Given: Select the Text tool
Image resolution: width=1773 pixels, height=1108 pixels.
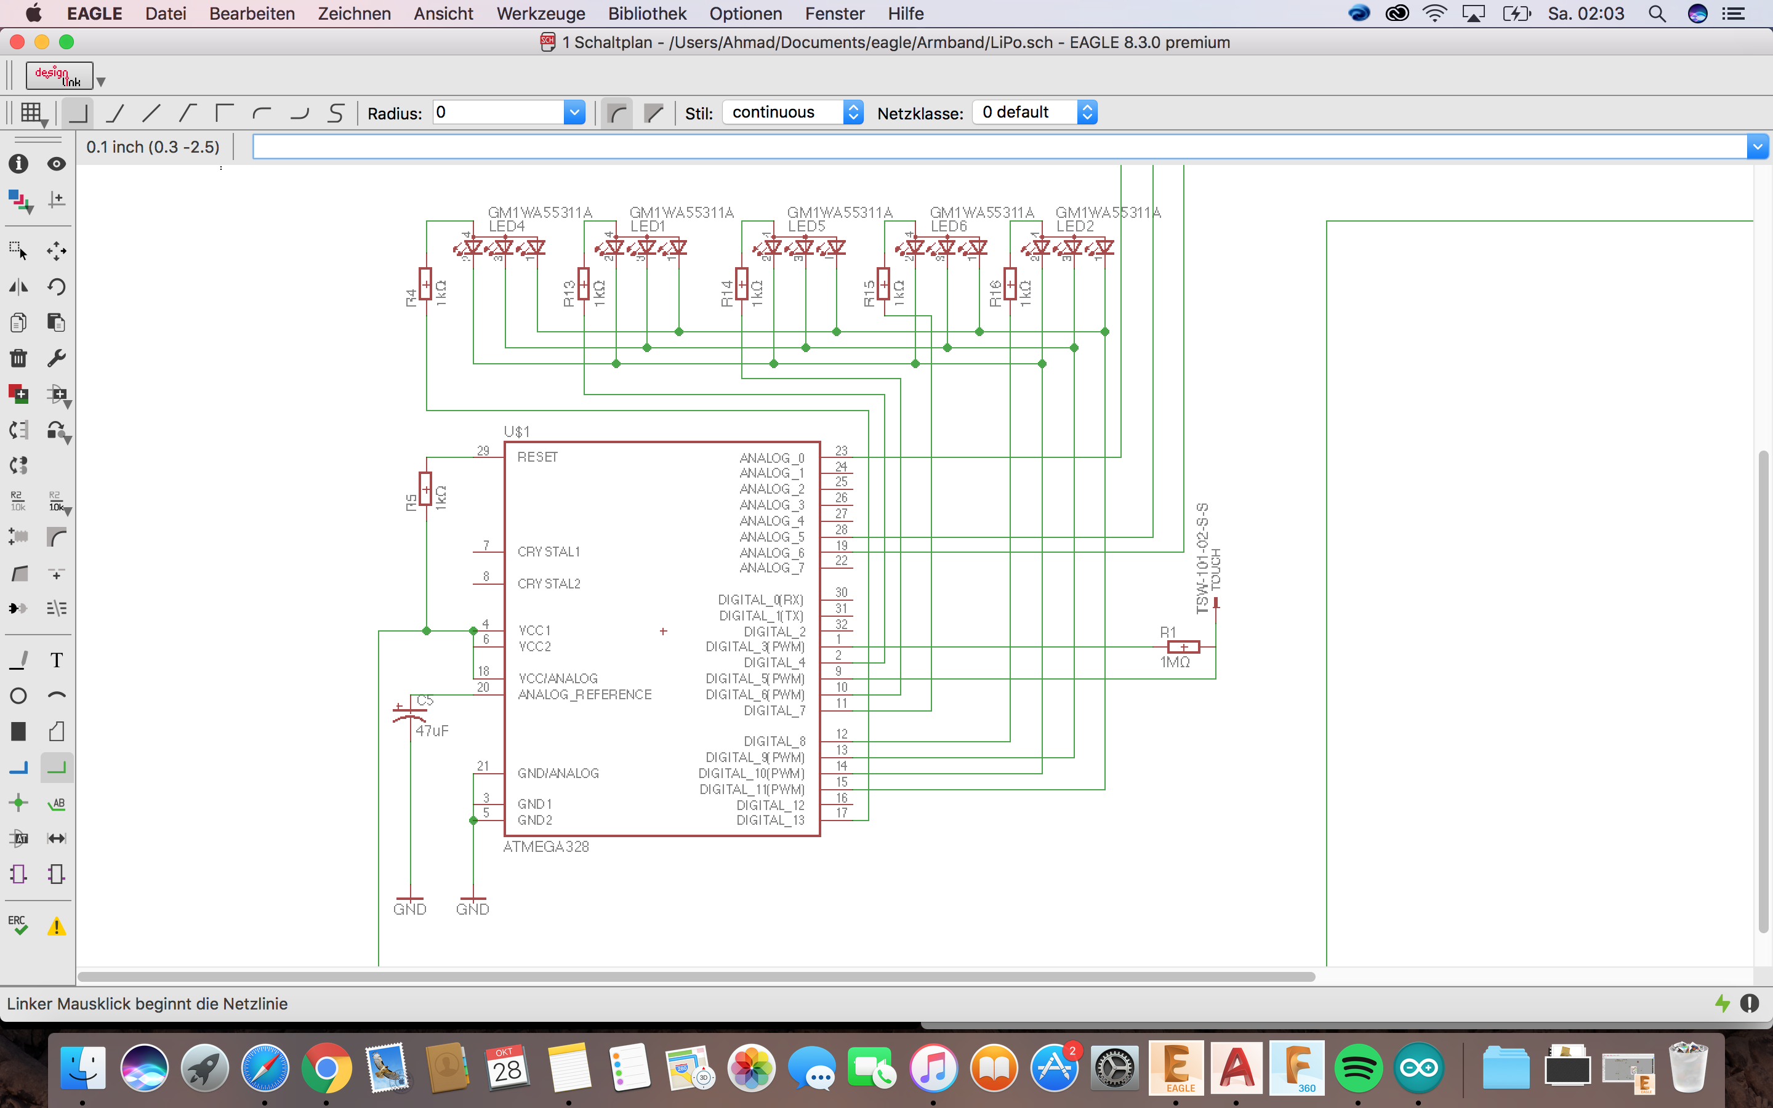Looking at the screenshot, I should (x=57, y=659).
